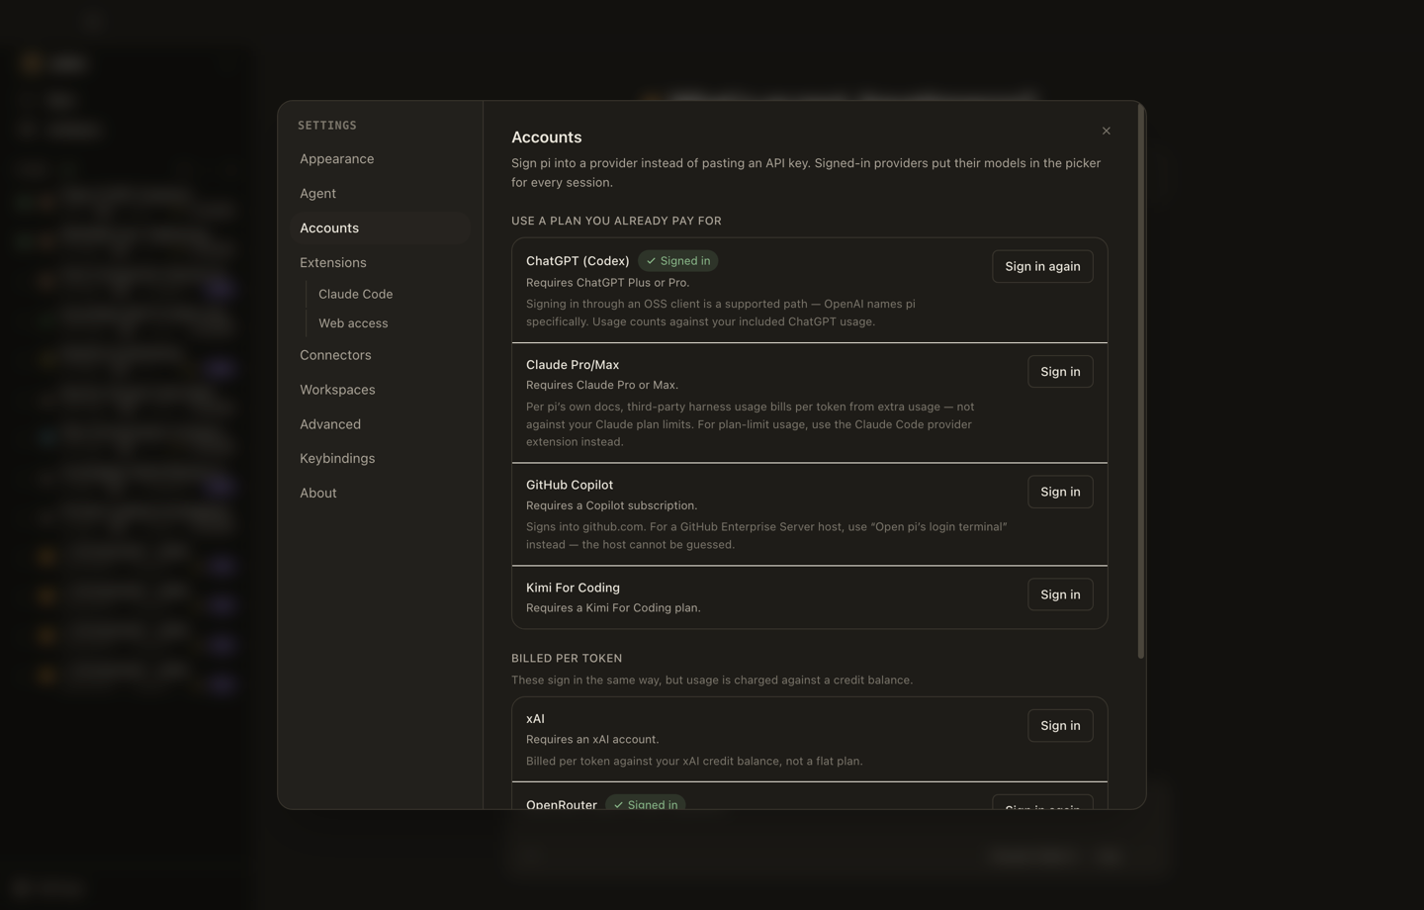
Task: Open the Web access extension settings
Action: click(390, 323)
